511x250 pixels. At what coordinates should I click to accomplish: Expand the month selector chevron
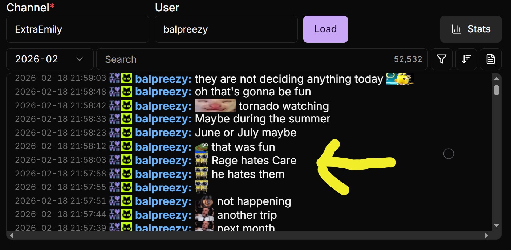coord(80,59)
